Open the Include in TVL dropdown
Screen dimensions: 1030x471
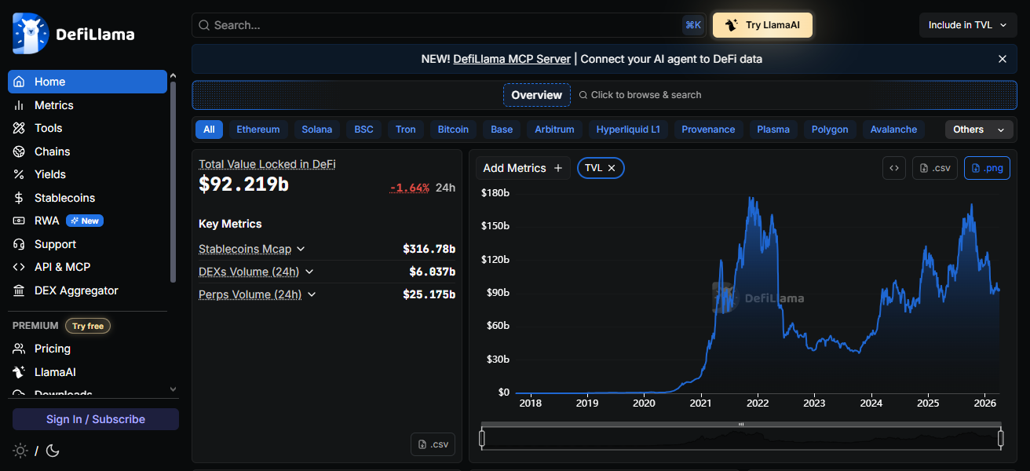tap(967, 25)
